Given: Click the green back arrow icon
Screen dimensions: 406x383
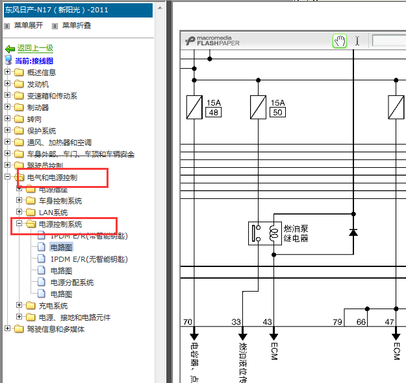Looking at the screenshot, I should click(10, 49).
